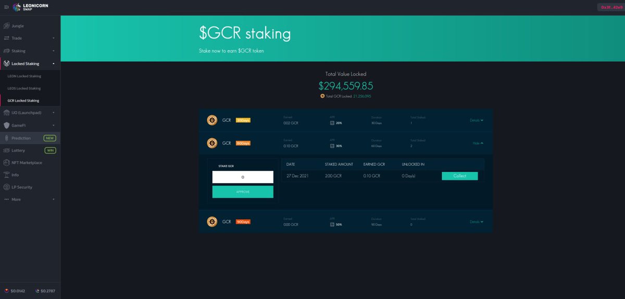
Task: Click the STAKED AMOUNT column header
Action: tap(339, 164)
